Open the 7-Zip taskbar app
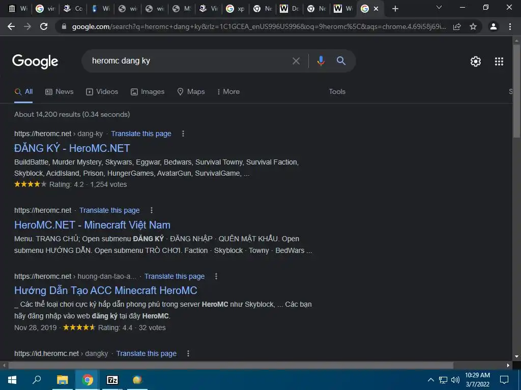Viewport: 521px width, 390px height. [112, 380]
